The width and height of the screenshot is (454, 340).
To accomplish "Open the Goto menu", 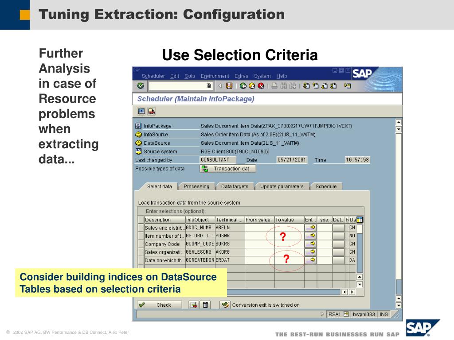I will click(190, 76).
